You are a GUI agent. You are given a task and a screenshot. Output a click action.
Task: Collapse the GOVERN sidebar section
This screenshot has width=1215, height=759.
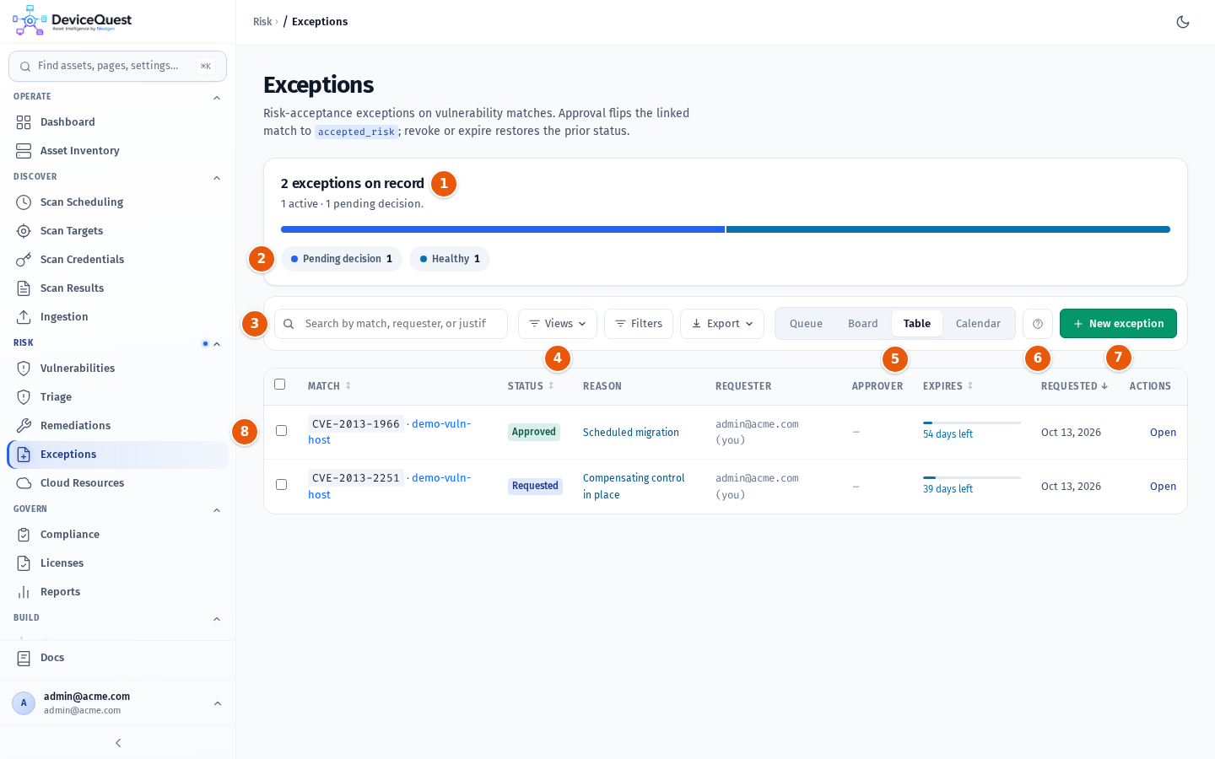click(217, 510)
